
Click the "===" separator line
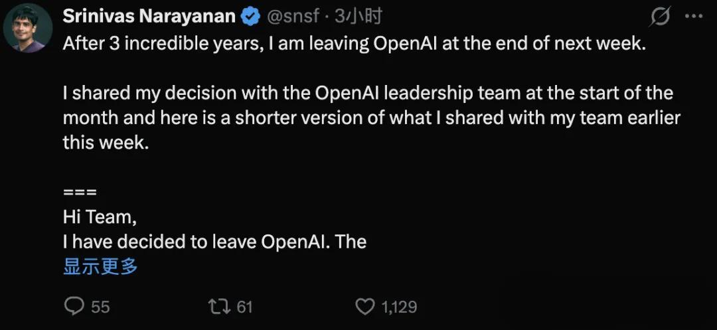click(x=80, y=193)
